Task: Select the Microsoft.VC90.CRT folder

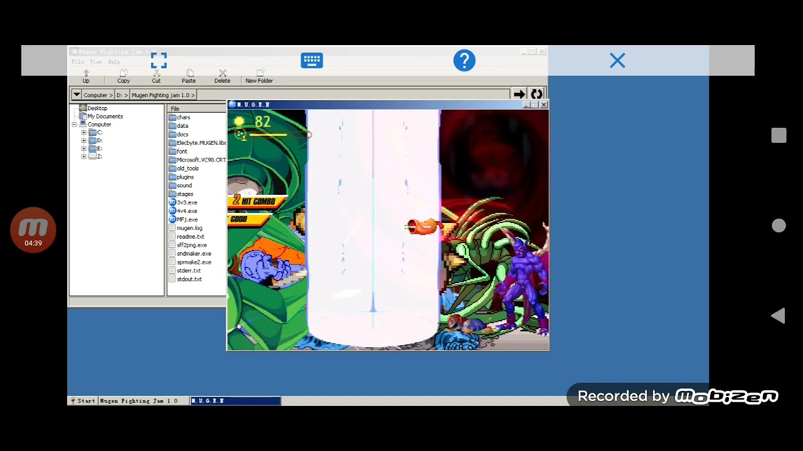Action: pos(197,160)
